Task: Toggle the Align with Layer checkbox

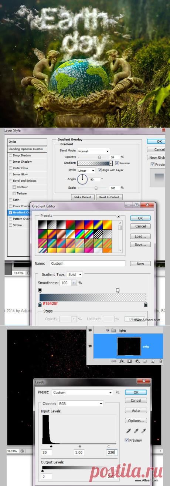Action: pyautogui.click(x=99, y=170)
